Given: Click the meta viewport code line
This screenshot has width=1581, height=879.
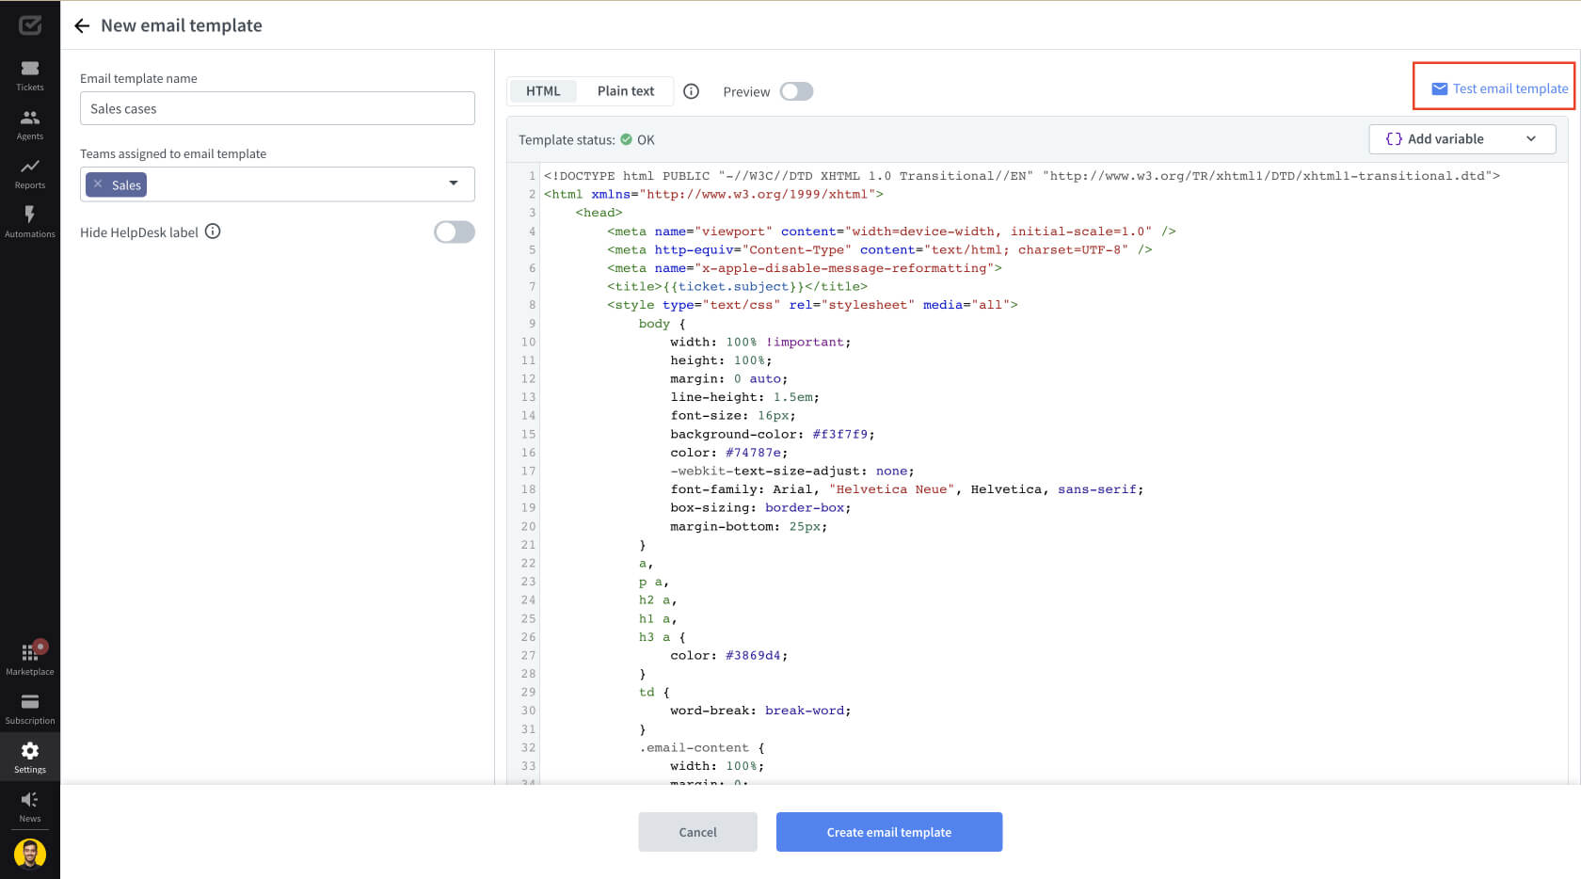Looking at the screenshot, I should click(891, 232).
